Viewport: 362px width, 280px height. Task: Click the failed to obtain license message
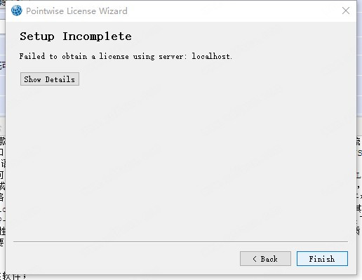(x=126, y=56)
